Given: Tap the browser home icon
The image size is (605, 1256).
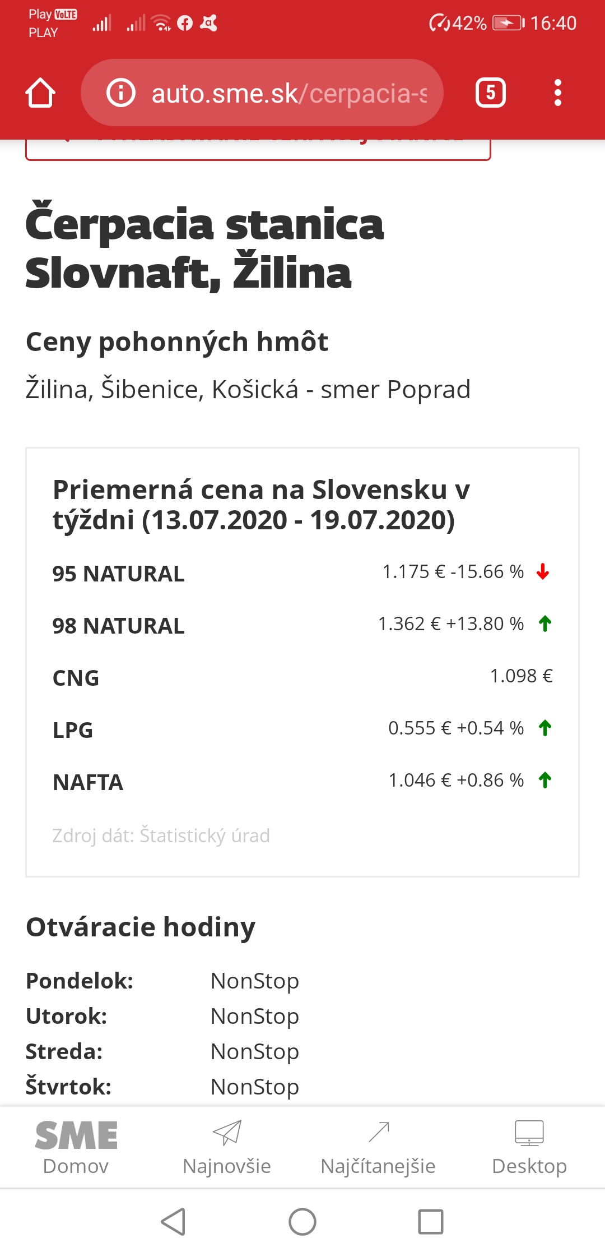Looking at the screenshot, I should click(40, 93).
